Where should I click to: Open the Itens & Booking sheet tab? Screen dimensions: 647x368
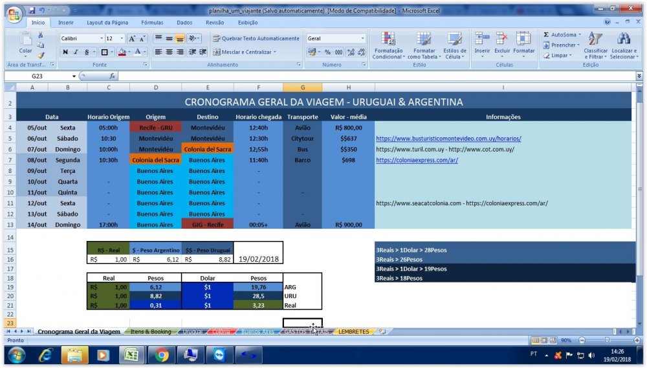(151, 332)
